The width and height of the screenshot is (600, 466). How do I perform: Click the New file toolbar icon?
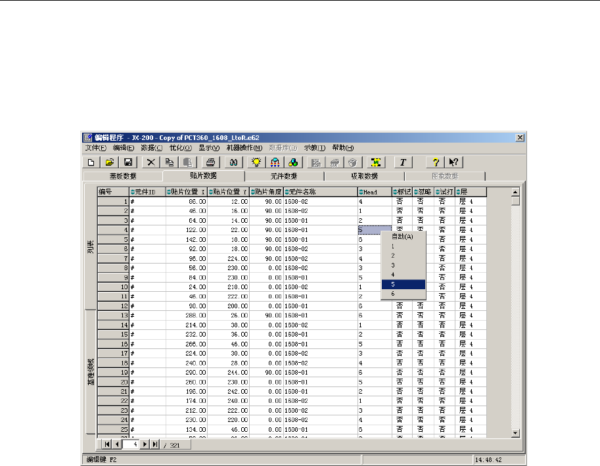(91, 162)
